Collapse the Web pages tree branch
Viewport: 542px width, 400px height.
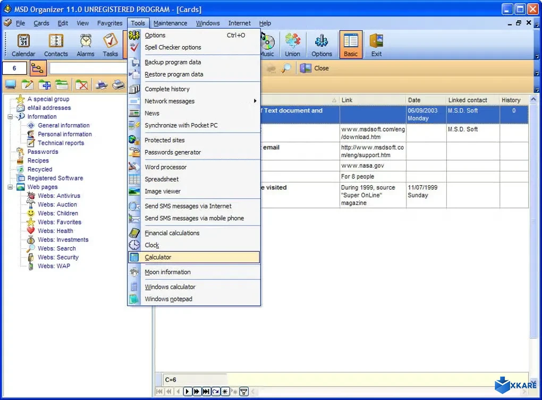pos(11,187)
